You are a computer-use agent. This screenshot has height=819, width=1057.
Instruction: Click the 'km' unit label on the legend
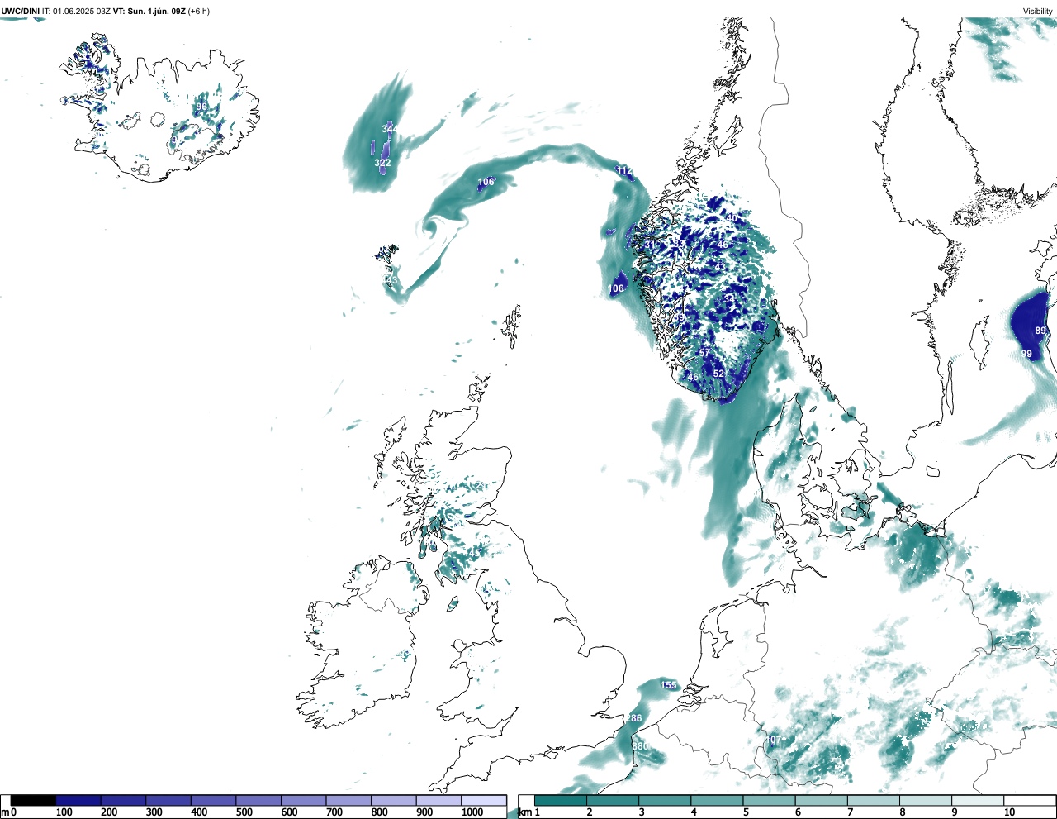click(524, 812)
